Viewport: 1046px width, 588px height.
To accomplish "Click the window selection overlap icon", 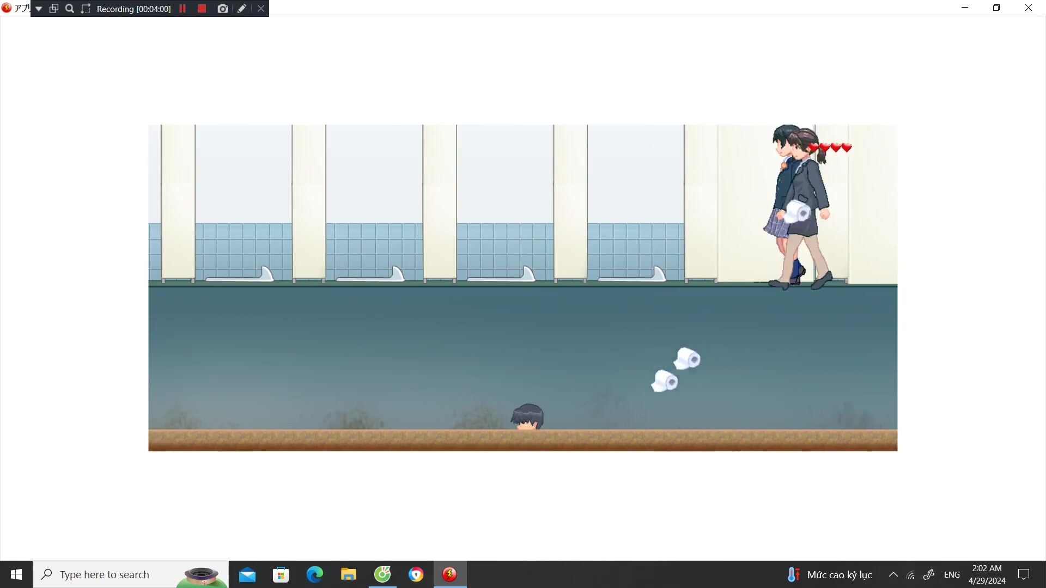I will click(x=54, y=9).
